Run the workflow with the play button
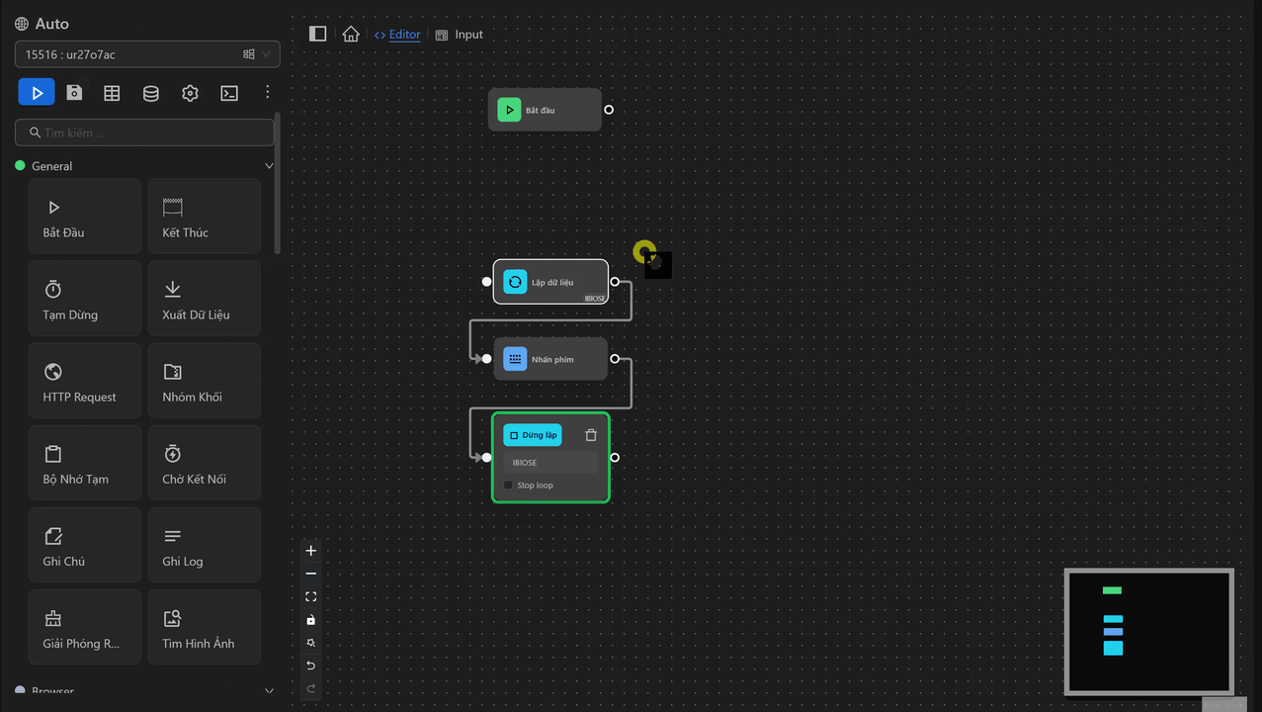 (37, 93)
